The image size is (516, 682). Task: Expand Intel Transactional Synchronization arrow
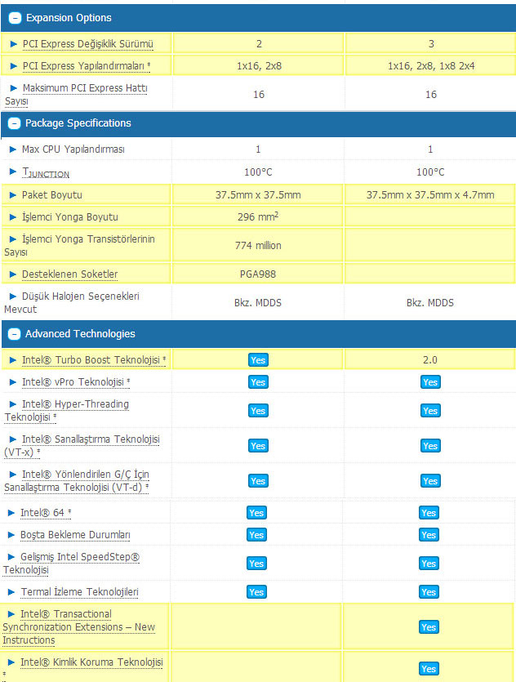pos(11,614)
